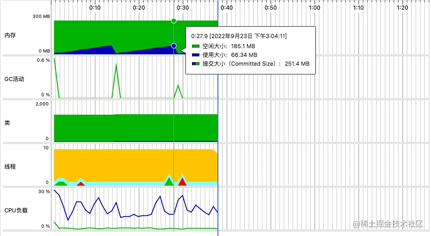
Task: Select the 线程 threads chart row label
Action: click(x=10, y=166)
